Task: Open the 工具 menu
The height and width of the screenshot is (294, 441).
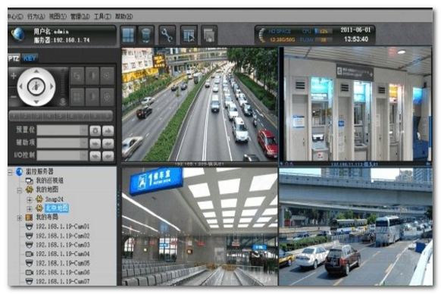Action: pyautogui.click(x=102, y=17)
